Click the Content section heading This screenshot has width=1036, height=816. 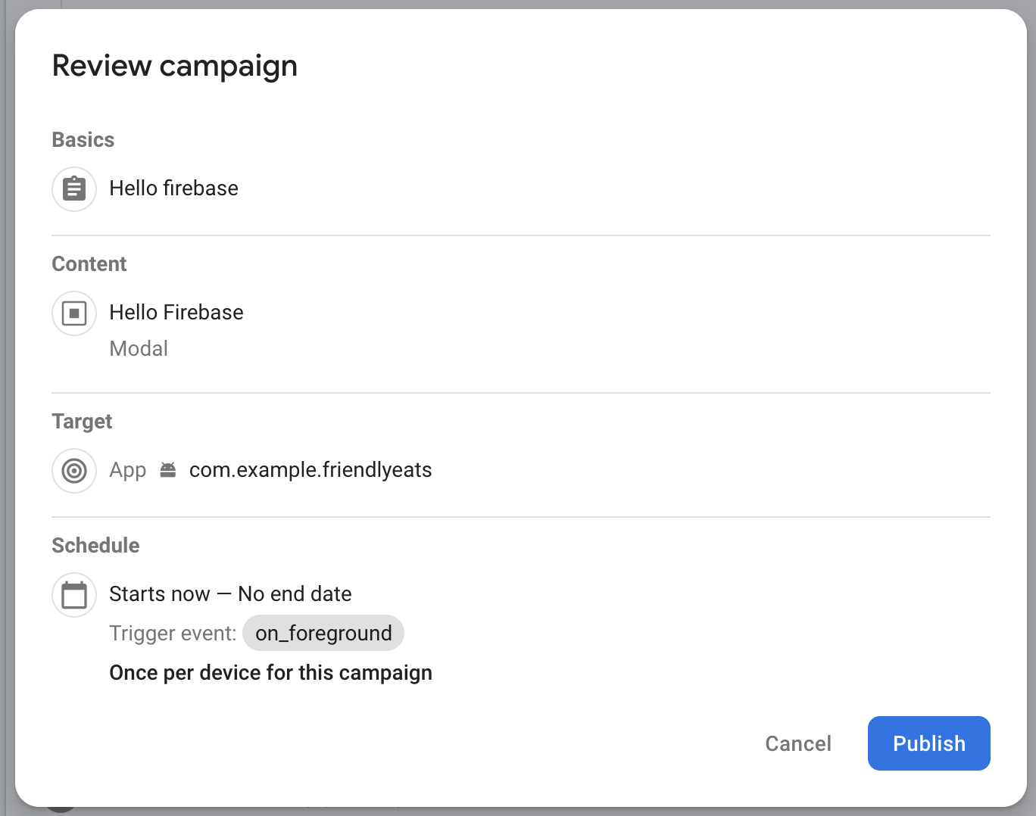click(x=89, y=264)
